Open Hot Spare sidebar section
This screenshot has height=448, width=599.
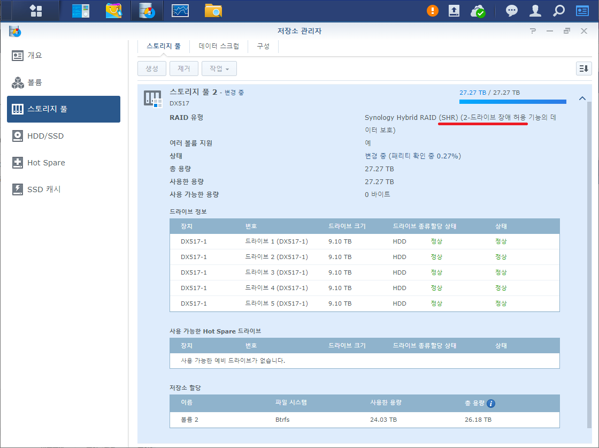tap(64, 163)
